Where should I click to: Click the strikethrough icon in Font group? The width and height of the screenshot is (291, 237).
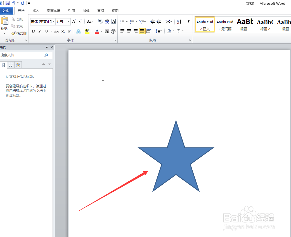click(56, 31)
